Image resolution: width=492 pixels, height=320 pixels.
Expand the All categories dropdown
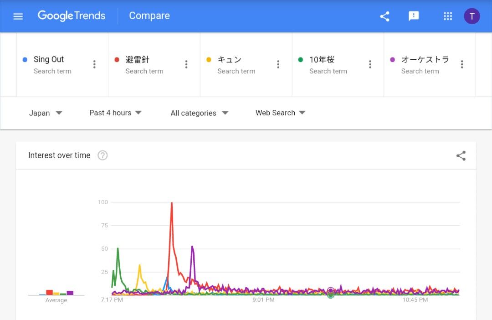point(200,113)
